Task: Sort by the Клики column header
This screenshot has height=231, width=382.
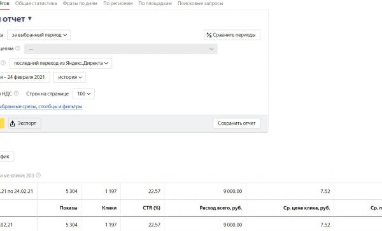Action: [109, 208]
